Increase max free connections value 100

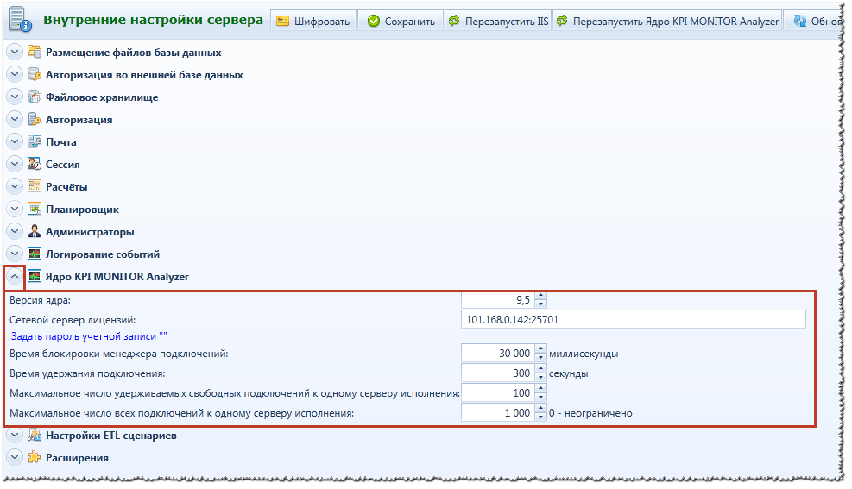pos(540,389)
